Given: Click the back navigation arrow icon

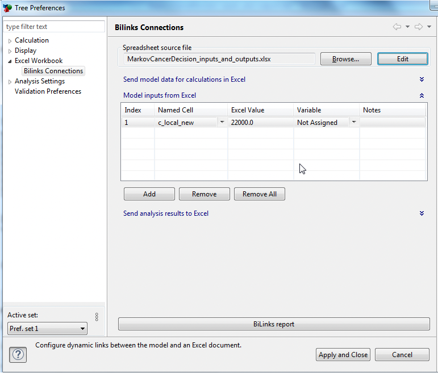Looking at the screenshot, I should [x=397, y=27].
